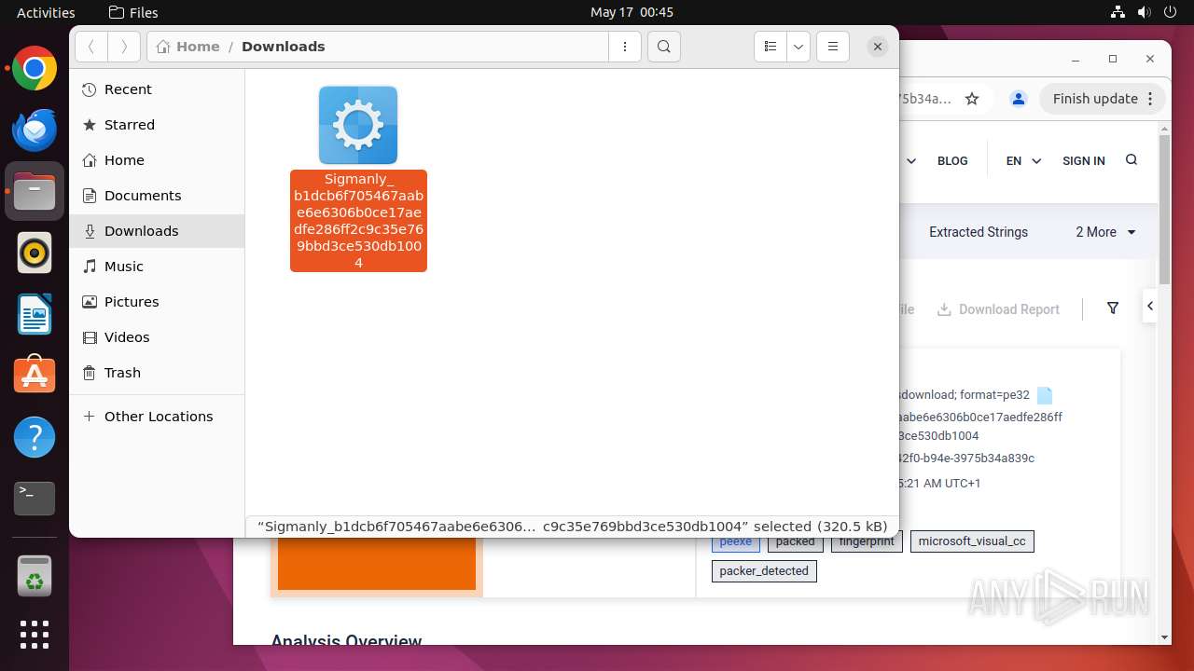Screen dimensions: 1194x671
Task: Open the Help icon in the dock
Action: tap(35, 437)
